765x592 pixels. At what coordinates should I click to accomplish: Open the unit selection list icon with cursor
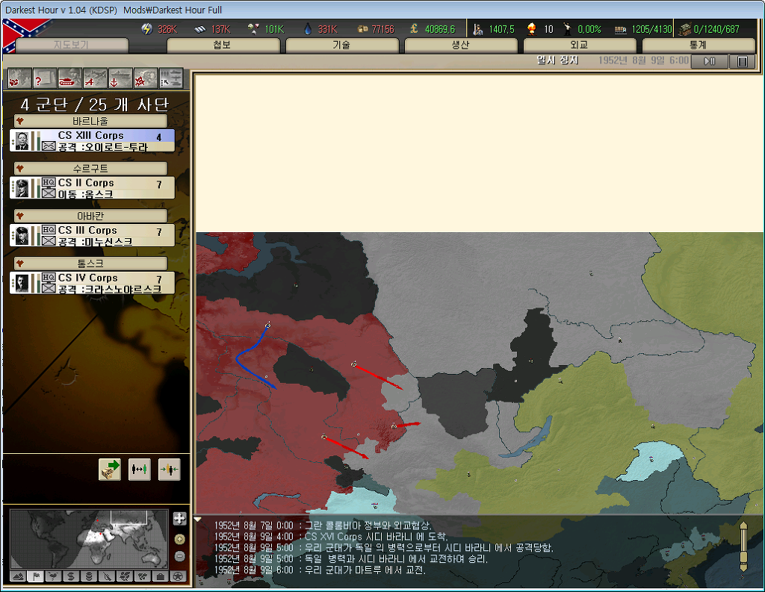click(x=171, y=78)
